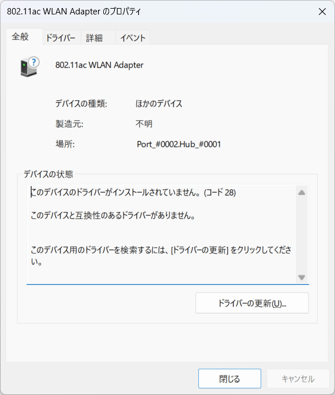Image resolution: width=335 pixels, height=395 pixels.
Task: Click the 互換性のあるドライバーがありません line
Action: point(113,216)
